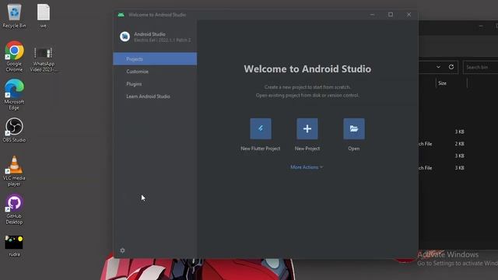Click refresh icon in File Explorer window
Viewport: 498px width, 280px height.
pyautogui.click(x=451, y=67)
